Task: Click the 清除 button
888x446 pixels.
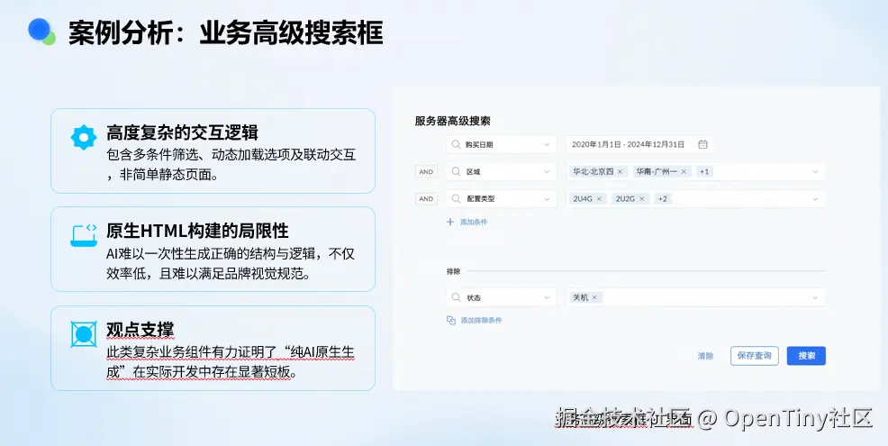Action: 705,356
